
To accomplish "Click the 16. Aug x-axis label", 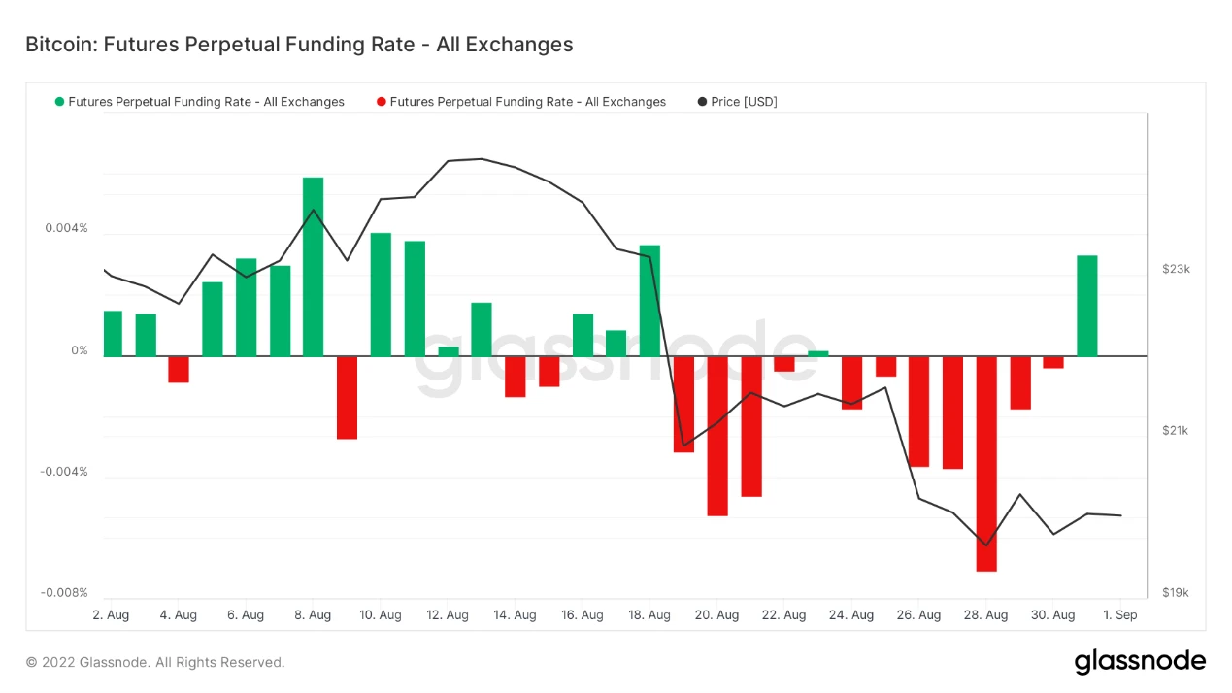I will (x=581, y=615).
